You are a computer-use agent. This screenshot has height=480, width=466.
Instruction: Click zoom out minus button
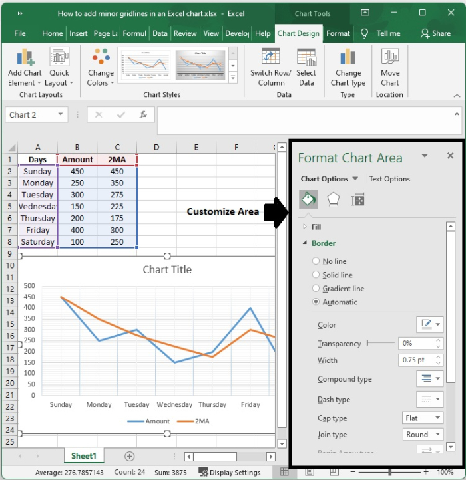pos(353,472)
